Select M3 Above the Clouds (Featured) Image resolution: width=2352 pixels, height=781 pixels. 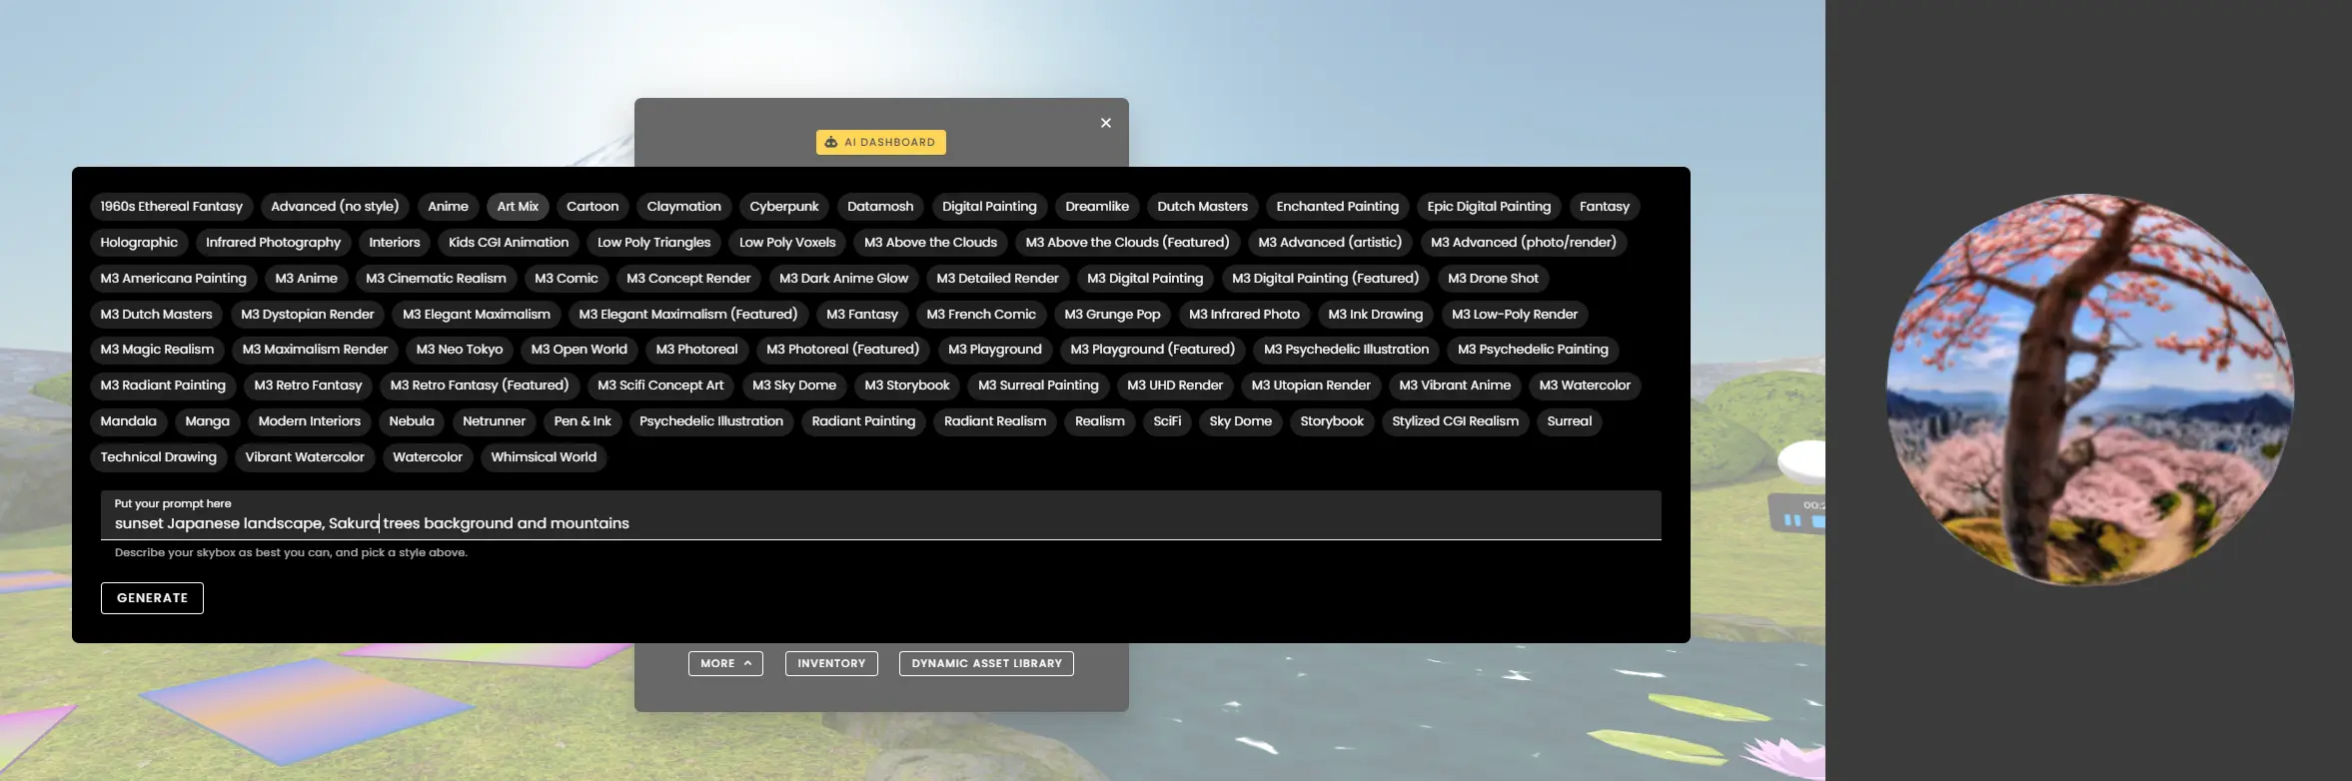(x=1127, y=243)
